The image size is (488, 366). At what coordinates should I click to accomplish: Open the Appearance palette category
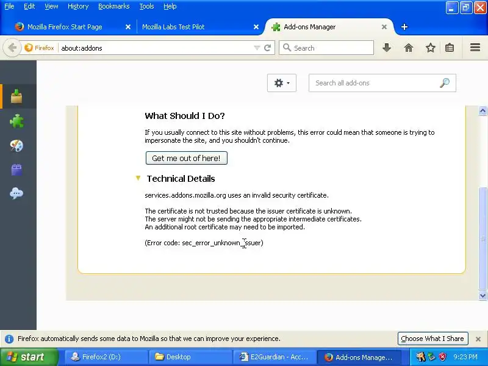coord(16,145)
